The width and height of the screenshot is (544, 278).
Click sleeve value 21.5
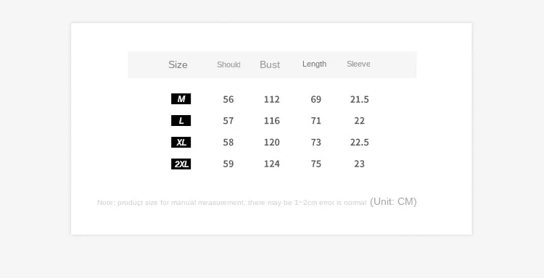[x=360, y=99]
